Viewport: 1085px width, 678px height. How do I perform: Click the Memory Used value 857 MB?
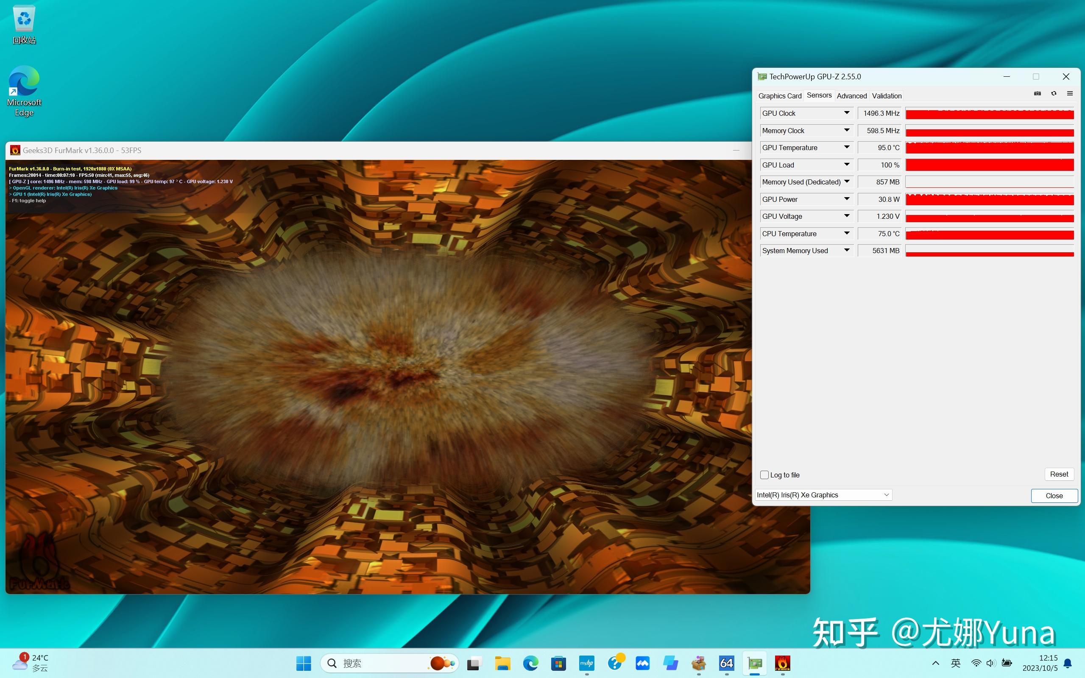880,182
